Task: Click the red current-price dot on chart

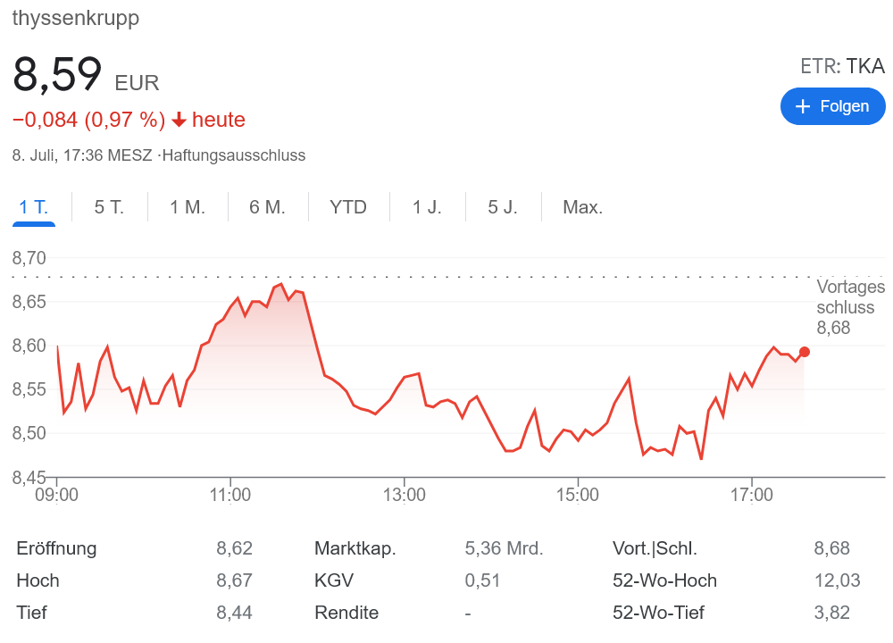Action: click(805, 352)
